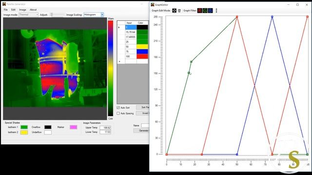Select the new-row asterisk row header
Image resolution: width=312 pixels, height=175 pixels.
click(121, 62)
